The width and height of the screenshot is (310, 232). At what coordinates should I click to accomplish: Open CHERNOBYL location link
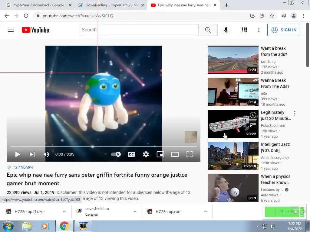[x=24, y=168]
